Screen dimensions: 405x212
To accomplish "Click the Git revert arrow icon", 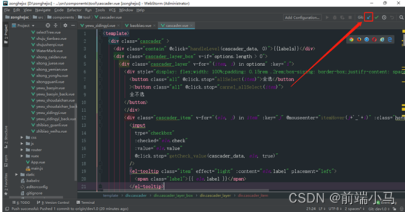I will [392, 17].
